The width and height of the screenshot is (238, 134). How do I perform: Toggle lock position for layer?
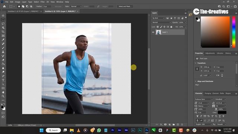(164, 27)
